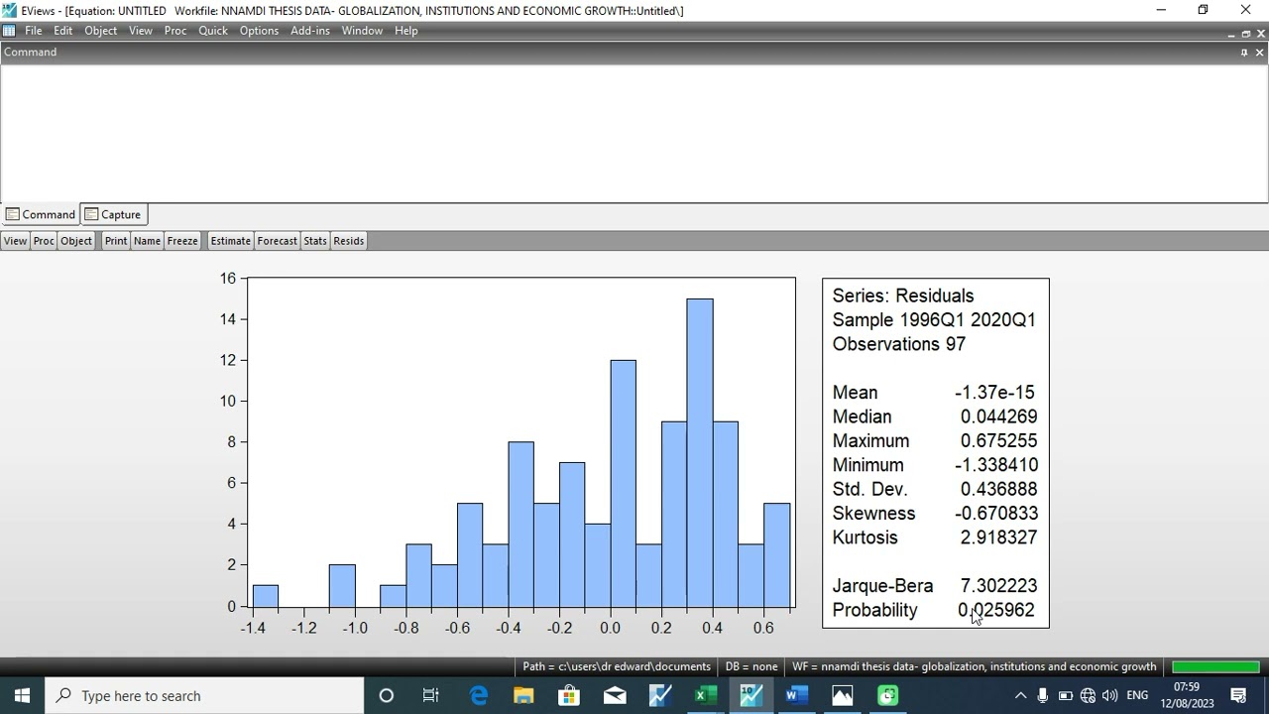Show hidden system tray icons
The image size is (1269, 714).
click(x=1020, y=696)
